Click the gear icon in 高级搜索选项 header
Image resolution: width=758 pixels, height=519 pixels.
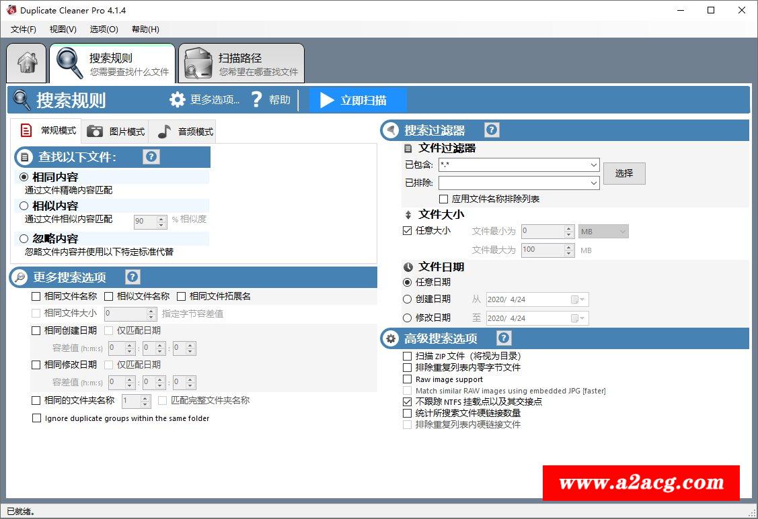pyautogui.click(x=391, y=338)
